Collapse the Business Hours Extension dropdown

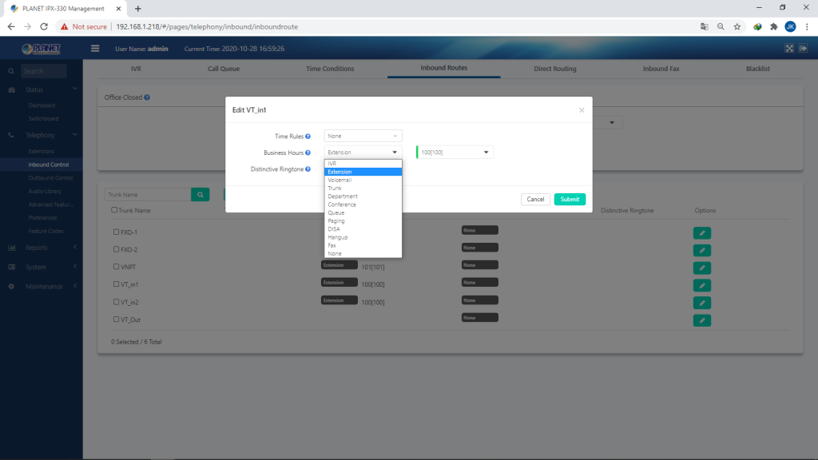tap(363, 153)
